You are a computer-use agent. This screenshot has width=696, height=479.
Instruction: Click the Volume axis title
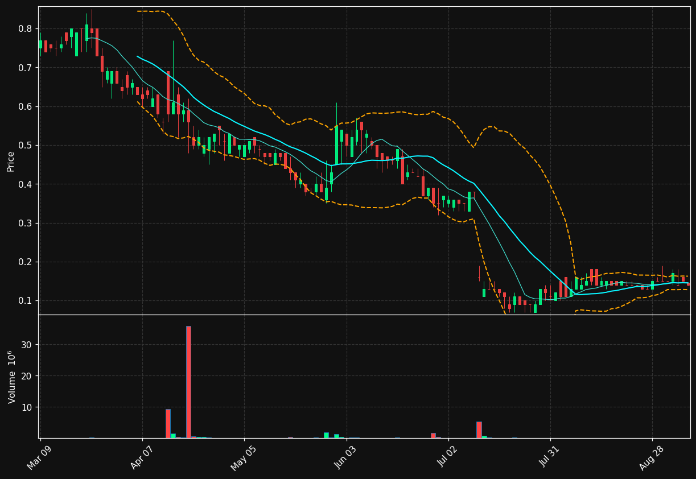pyautogui.click(x=11, y=377)
